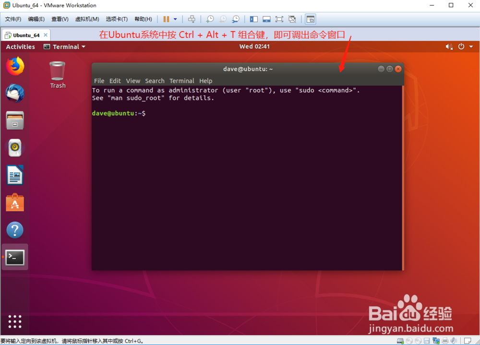Click the message log note icon

click(x=468, y=341)
